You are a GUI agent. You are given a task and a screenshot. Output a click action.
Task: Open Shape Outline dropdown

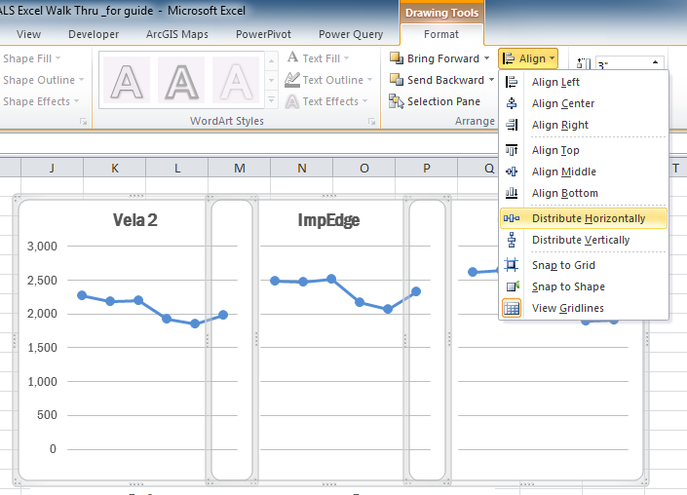pos(43,80)
